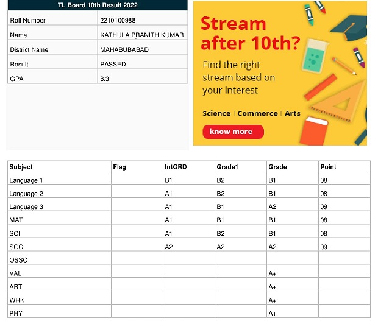Screen dimensions: 378x321
Task: Click the 'Point' column header
Action: [344, 166]
